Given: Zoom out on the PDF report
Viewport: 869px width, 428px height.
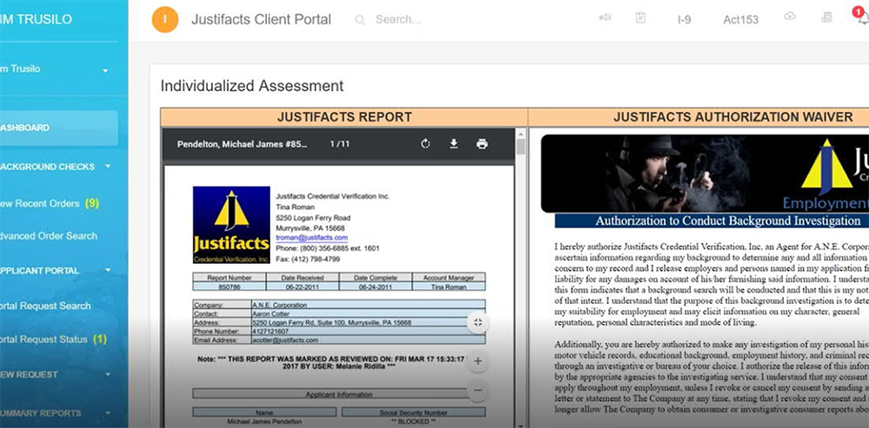Looking at the screenshot, I should click(478, 392).
